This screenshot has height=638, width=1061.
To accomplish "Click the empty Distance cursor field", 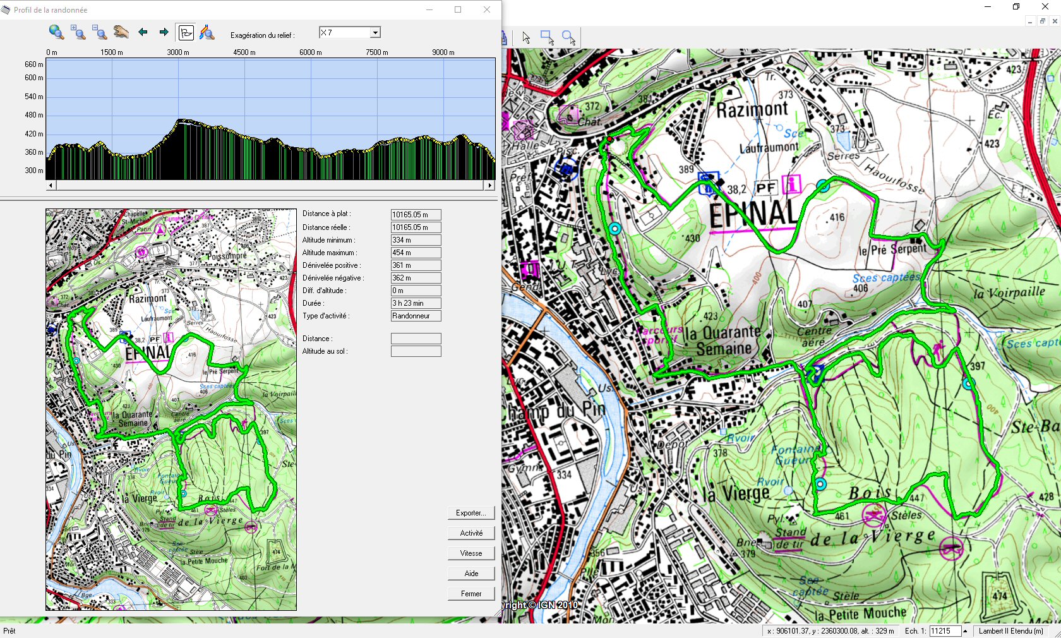I will click(416, 339).
